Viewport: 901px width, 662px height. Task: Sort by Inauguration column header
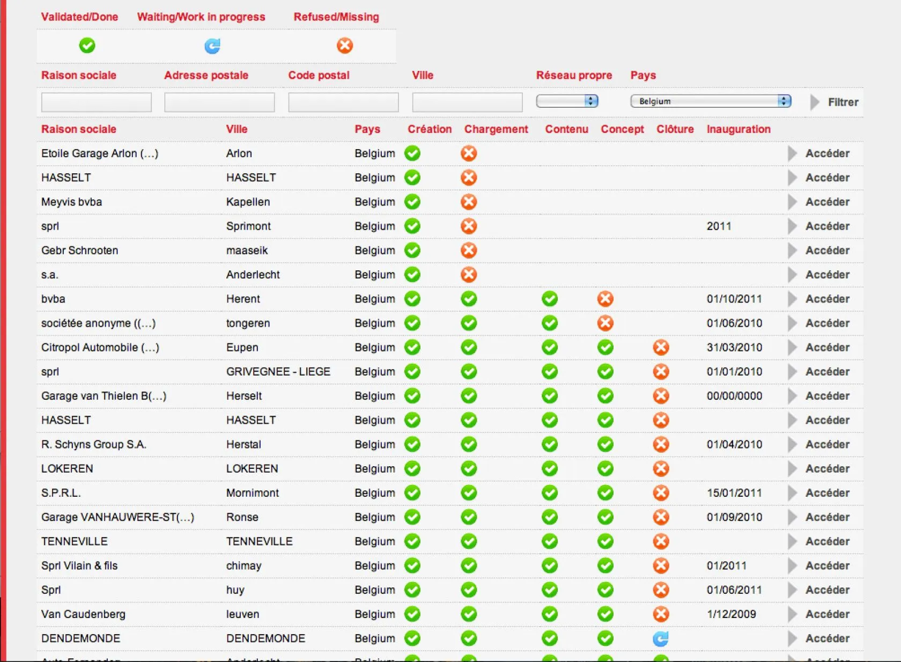[x=738, y=129]
